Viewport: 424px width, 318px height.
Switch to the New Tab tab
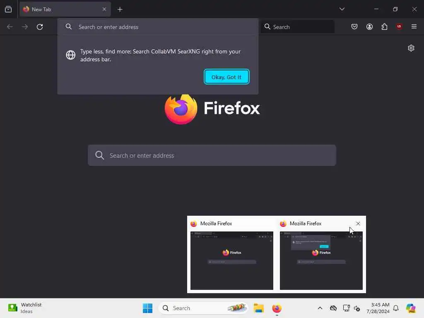coord(65,9)
